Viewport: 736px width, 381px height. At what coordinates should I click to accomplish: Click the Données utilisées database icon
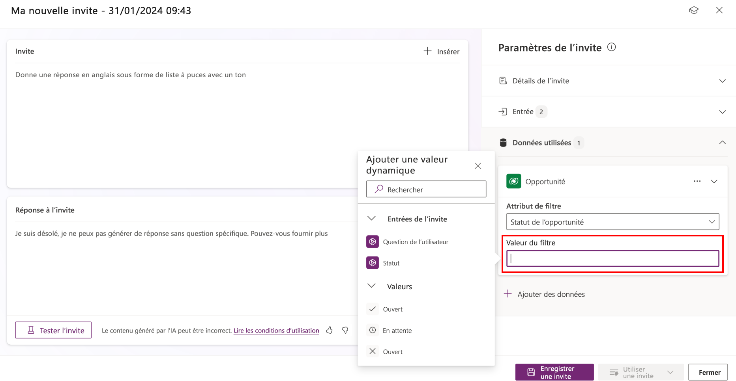tap(503, 143)
